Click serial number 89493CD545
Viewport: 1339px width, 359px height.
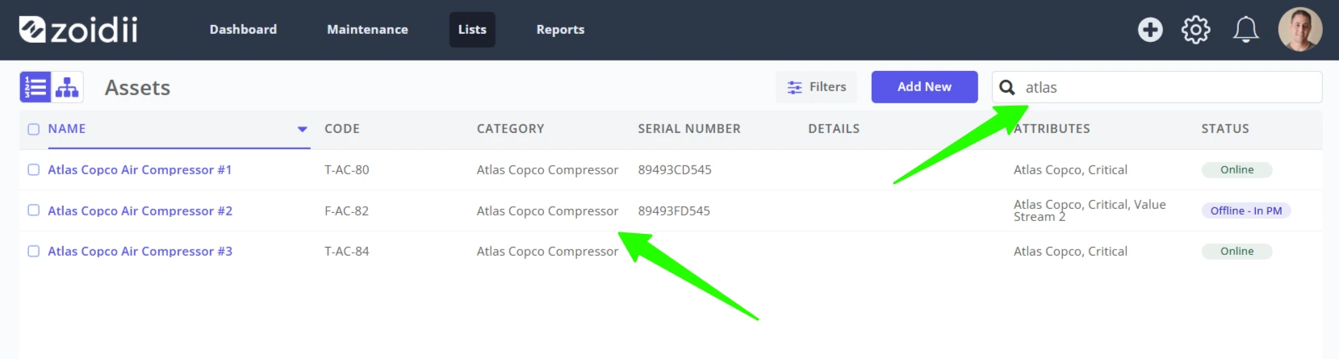(675, 169)
